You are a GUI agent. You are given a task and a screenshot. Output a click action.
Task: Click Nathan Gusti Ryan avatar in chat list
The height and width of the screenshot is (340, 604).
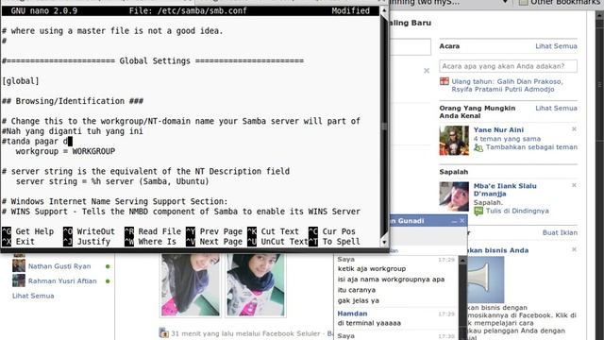point(19,265)
